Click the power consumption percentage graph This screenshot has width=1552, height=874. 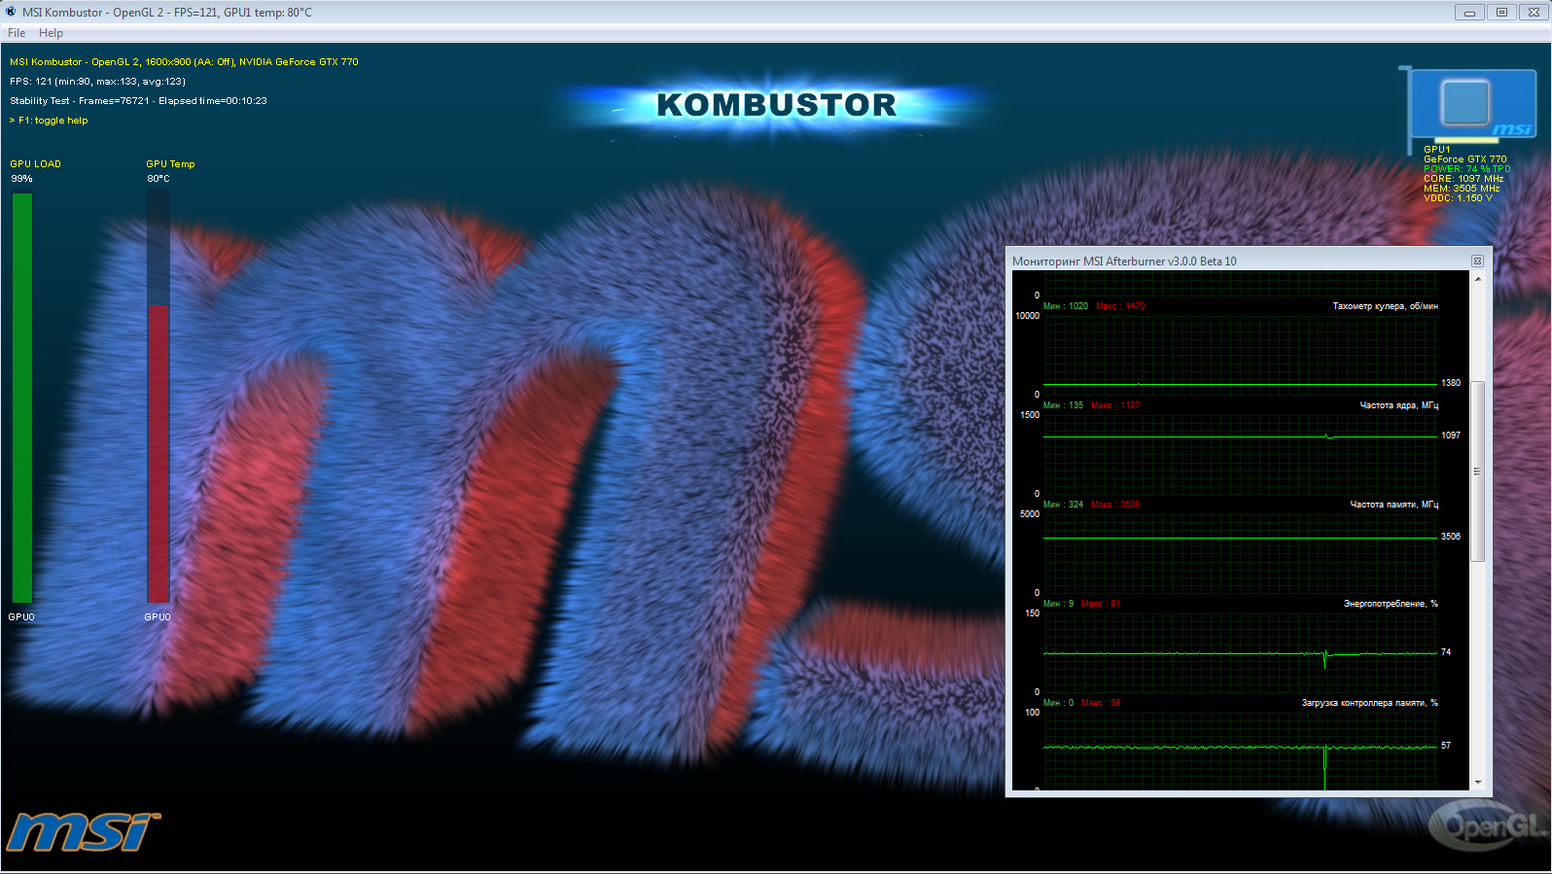click(x=1240, y=651)
